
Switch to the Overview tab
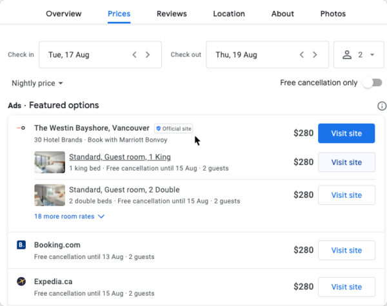tap(64, 14)
